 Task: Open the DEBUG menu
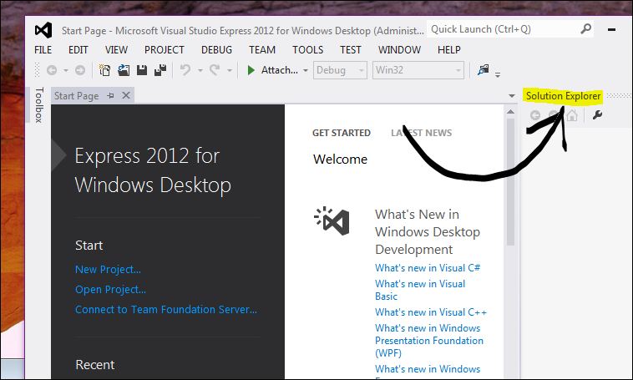coord(216,50)
